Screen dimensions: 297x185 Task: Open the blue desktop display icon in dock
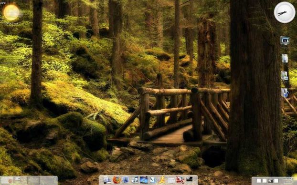pyautogui.click(x=144, y=180)
